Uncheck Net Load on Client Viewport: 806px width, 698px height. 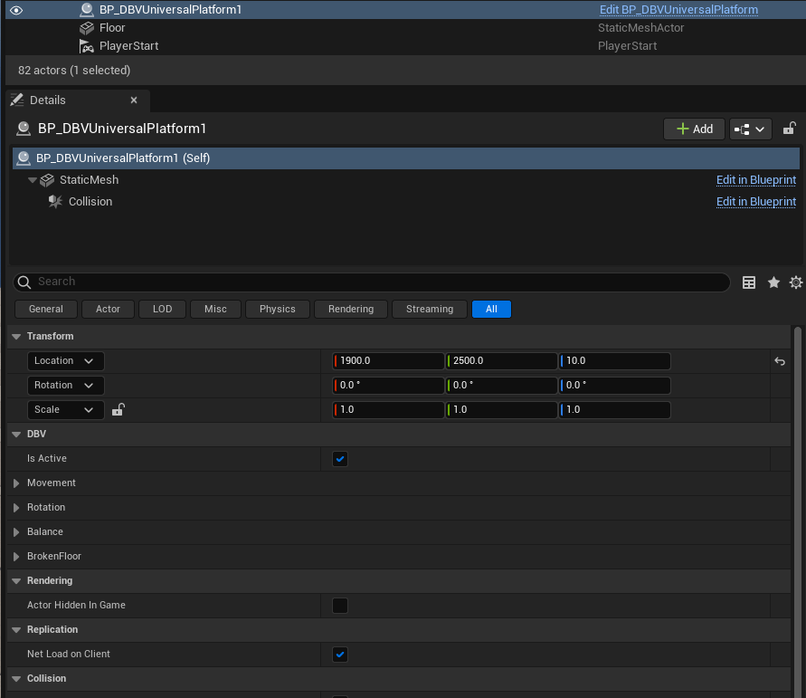(340, 655)
